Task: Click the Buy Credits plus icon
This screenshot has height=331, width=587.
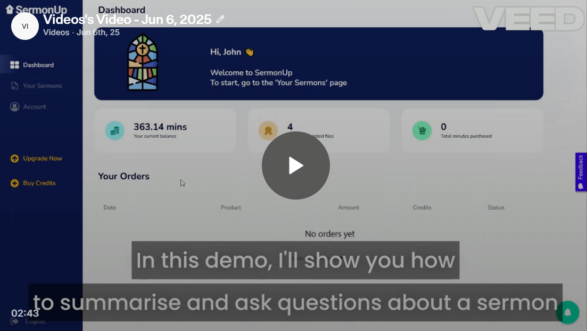Action: pyautogui.click(x=14, y=183)
